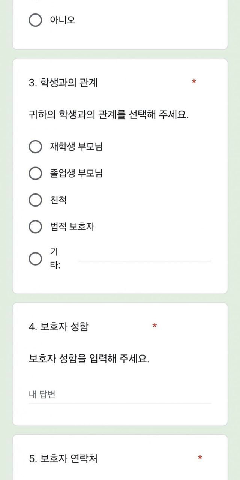Viewport: 240px width, 480px height.
Task: Tap the 기타: label text
Action: click(x=55, y=258)
